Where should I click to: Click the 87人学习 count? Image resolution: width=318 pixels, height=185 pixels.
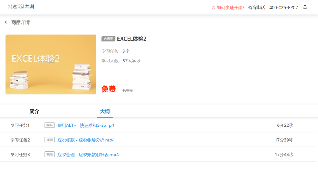point(131,61)
